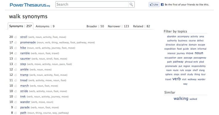Viewport: 219px width, 115px height.
Task: Click the vote count 20 beside stroll
Action: click(11, 37)
